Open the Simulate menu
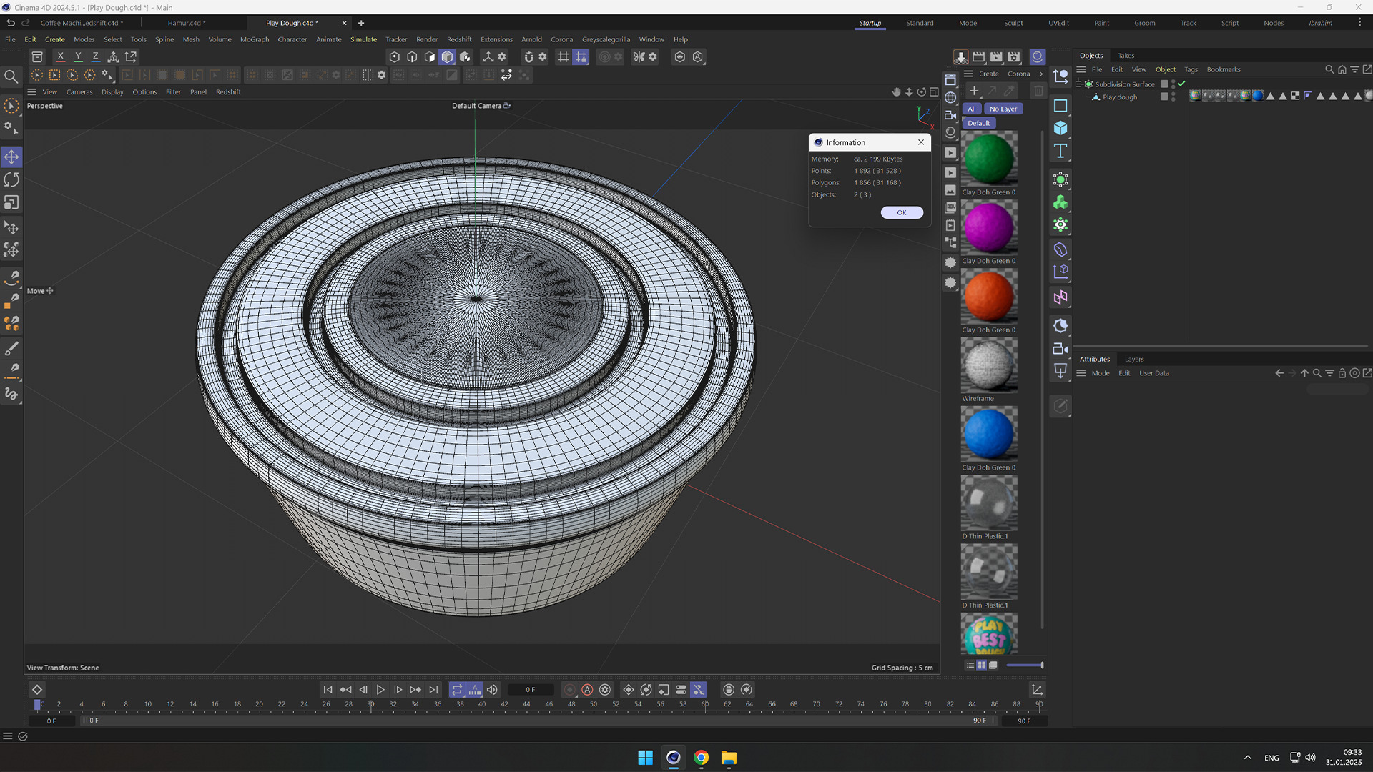The image size is (1373, 772). pyautogui.click(x=363, y=39)
